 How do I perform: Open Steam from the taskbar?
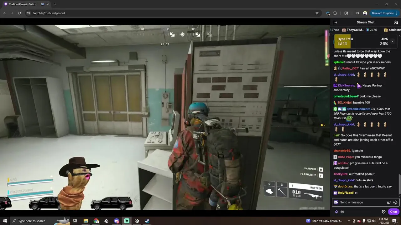tap(147, 221)
